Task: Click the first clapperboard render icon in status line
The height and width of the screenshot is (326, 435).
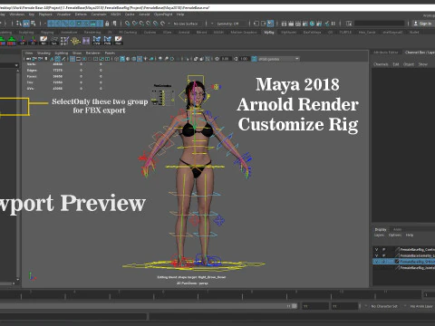Action: [x=284, y=24]
